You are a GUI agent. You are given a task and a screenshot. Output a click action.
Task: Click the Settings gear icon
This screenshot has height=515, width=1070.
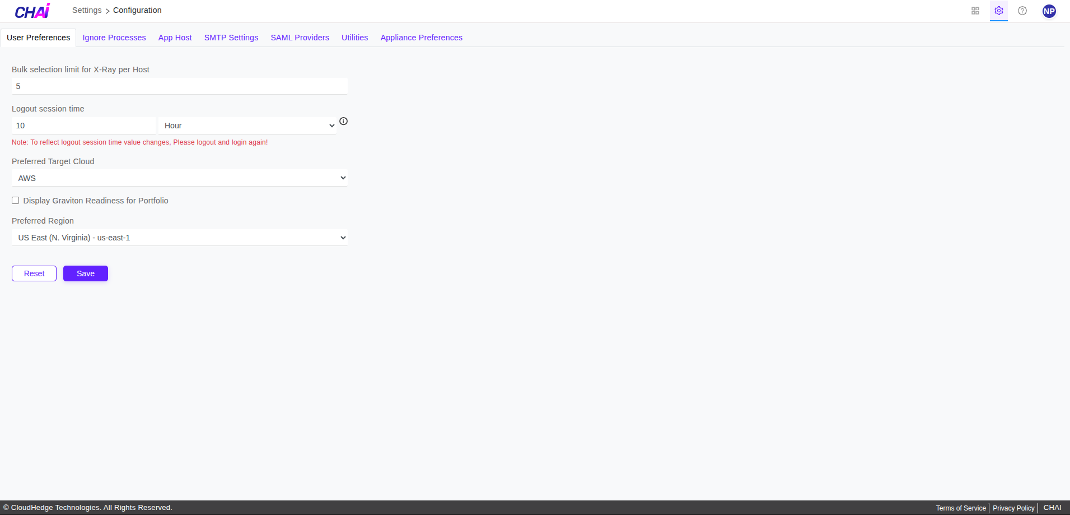[999, 11]
